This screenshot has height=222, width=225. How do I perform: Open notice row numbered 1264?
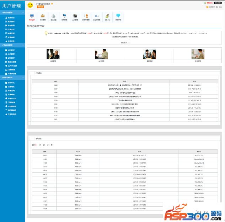pos(125,96)
